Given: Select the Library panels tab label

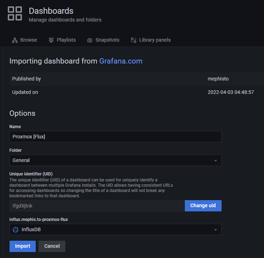Looking at the screenshot, I should 155,40.
